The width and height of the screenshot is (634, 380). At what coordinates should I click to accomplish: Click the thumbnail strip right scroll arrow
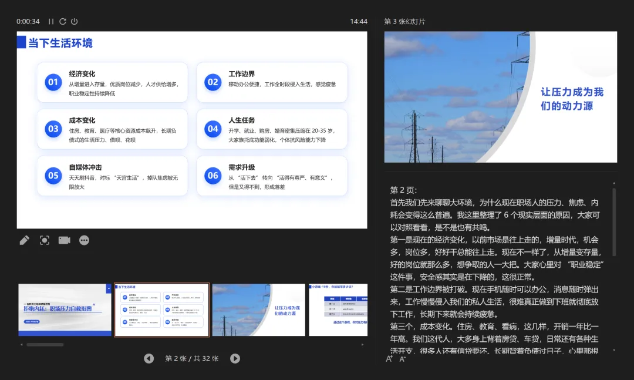tap(362, 345)
